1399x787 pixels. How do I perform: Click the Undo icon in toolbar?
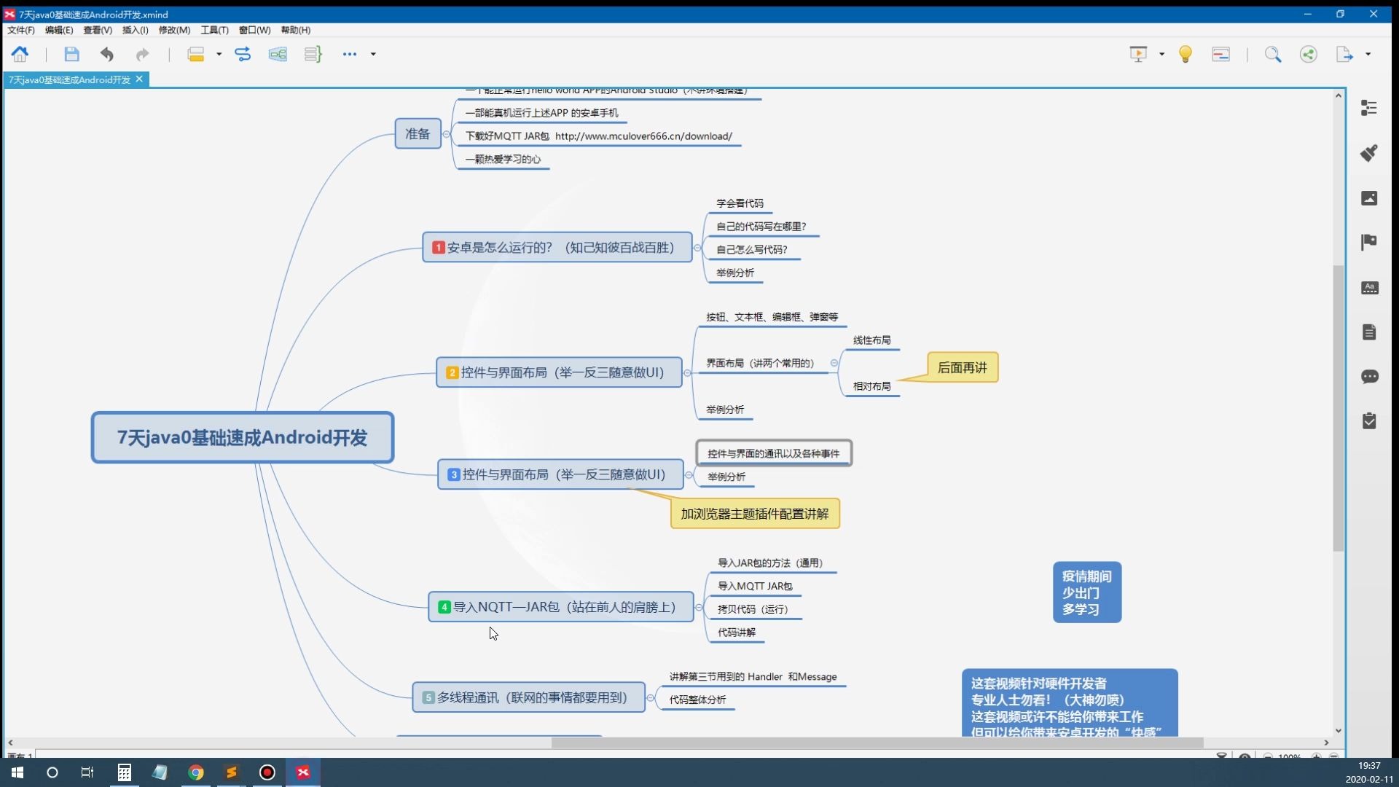click(x=106, y=54)
